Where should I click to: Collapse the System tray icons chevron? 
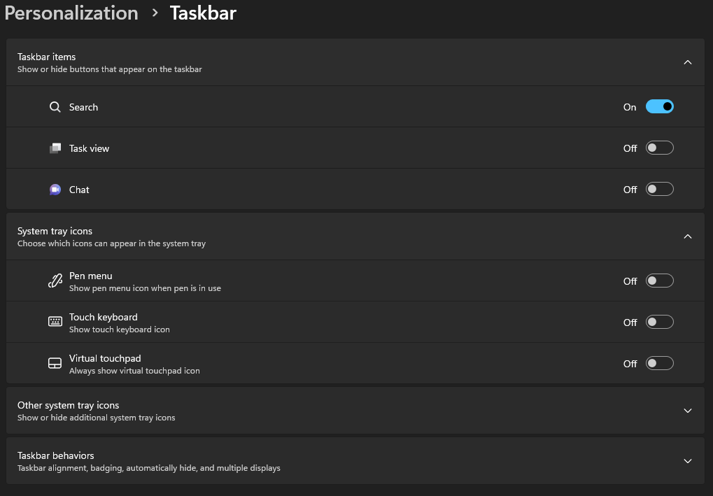tap(687, 236)
